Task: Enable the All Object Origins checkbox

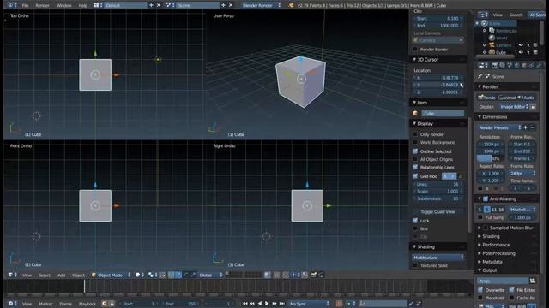Action: (x=415, y=159)
